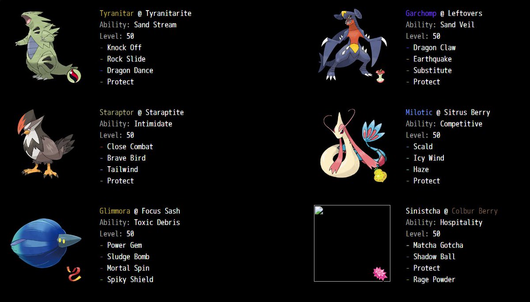Select the Sinistcha name text
The width and height of the screenshot is (530, 302).
click(423, 211)
